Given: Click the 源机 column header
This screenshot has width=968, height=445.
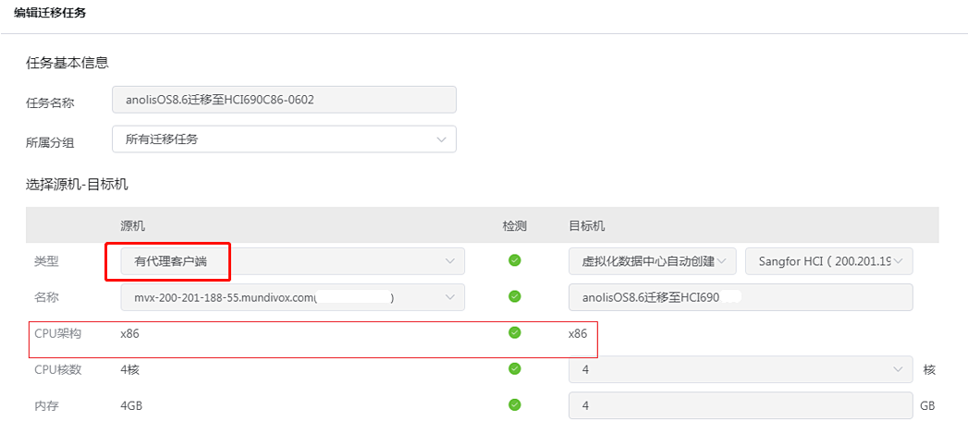Looking at the screenshot, I should (132, 225).
